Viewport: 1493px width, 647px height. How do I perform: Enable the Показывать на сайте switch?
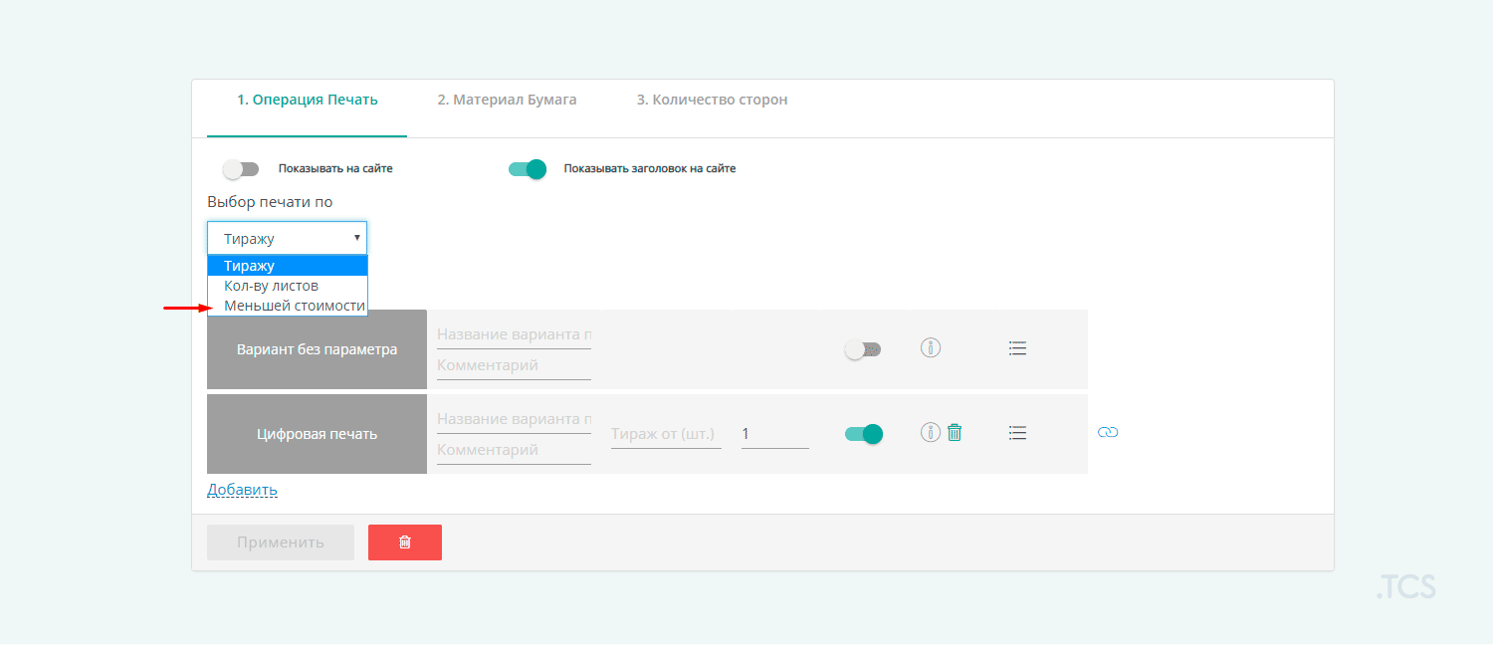pyautogui.click(x=240, y=169)
